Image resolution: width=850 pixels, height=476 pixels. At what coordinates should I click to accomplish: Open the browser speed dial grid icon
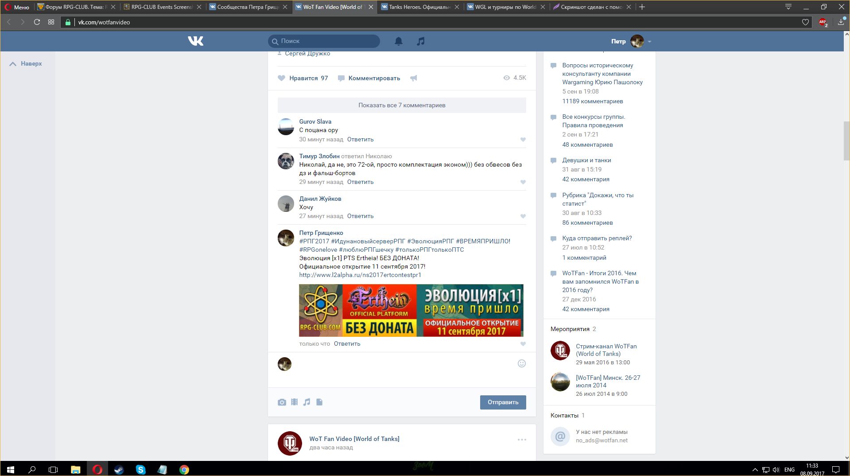51,22
